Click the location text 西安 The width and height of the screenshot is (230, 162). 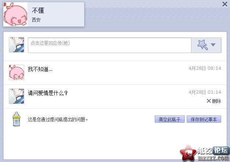(x=36, y=20)
